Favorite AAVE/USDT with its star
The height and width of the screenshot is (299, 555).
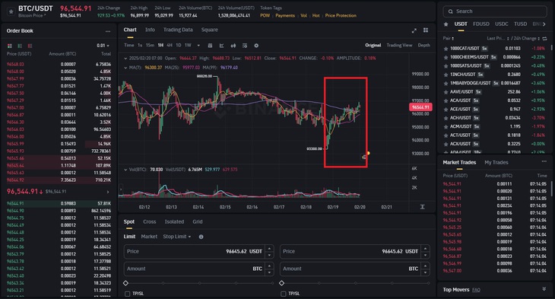pos(446,92)
